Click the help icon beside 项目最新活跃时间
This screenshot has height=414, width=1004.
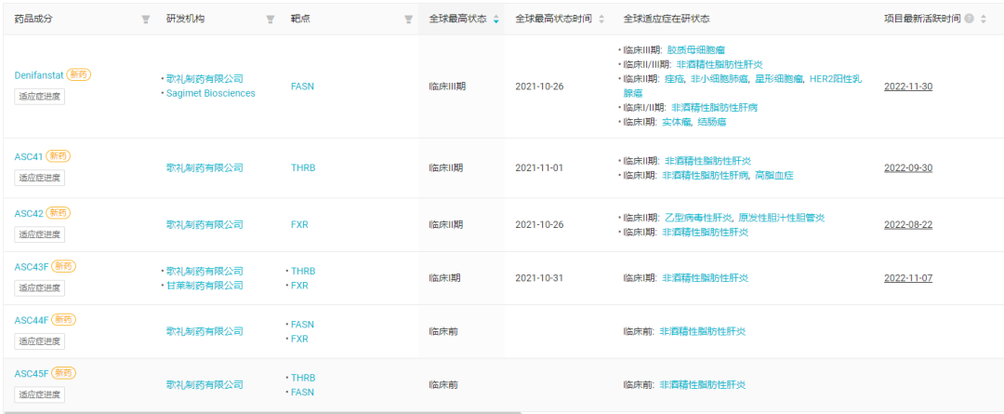[969, 20]
